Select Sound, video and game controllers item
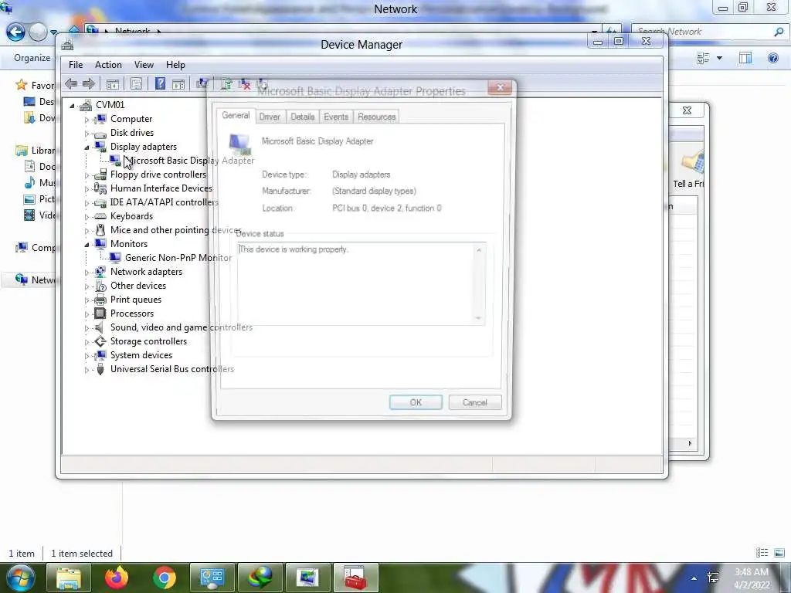 [x=181, y=327]
